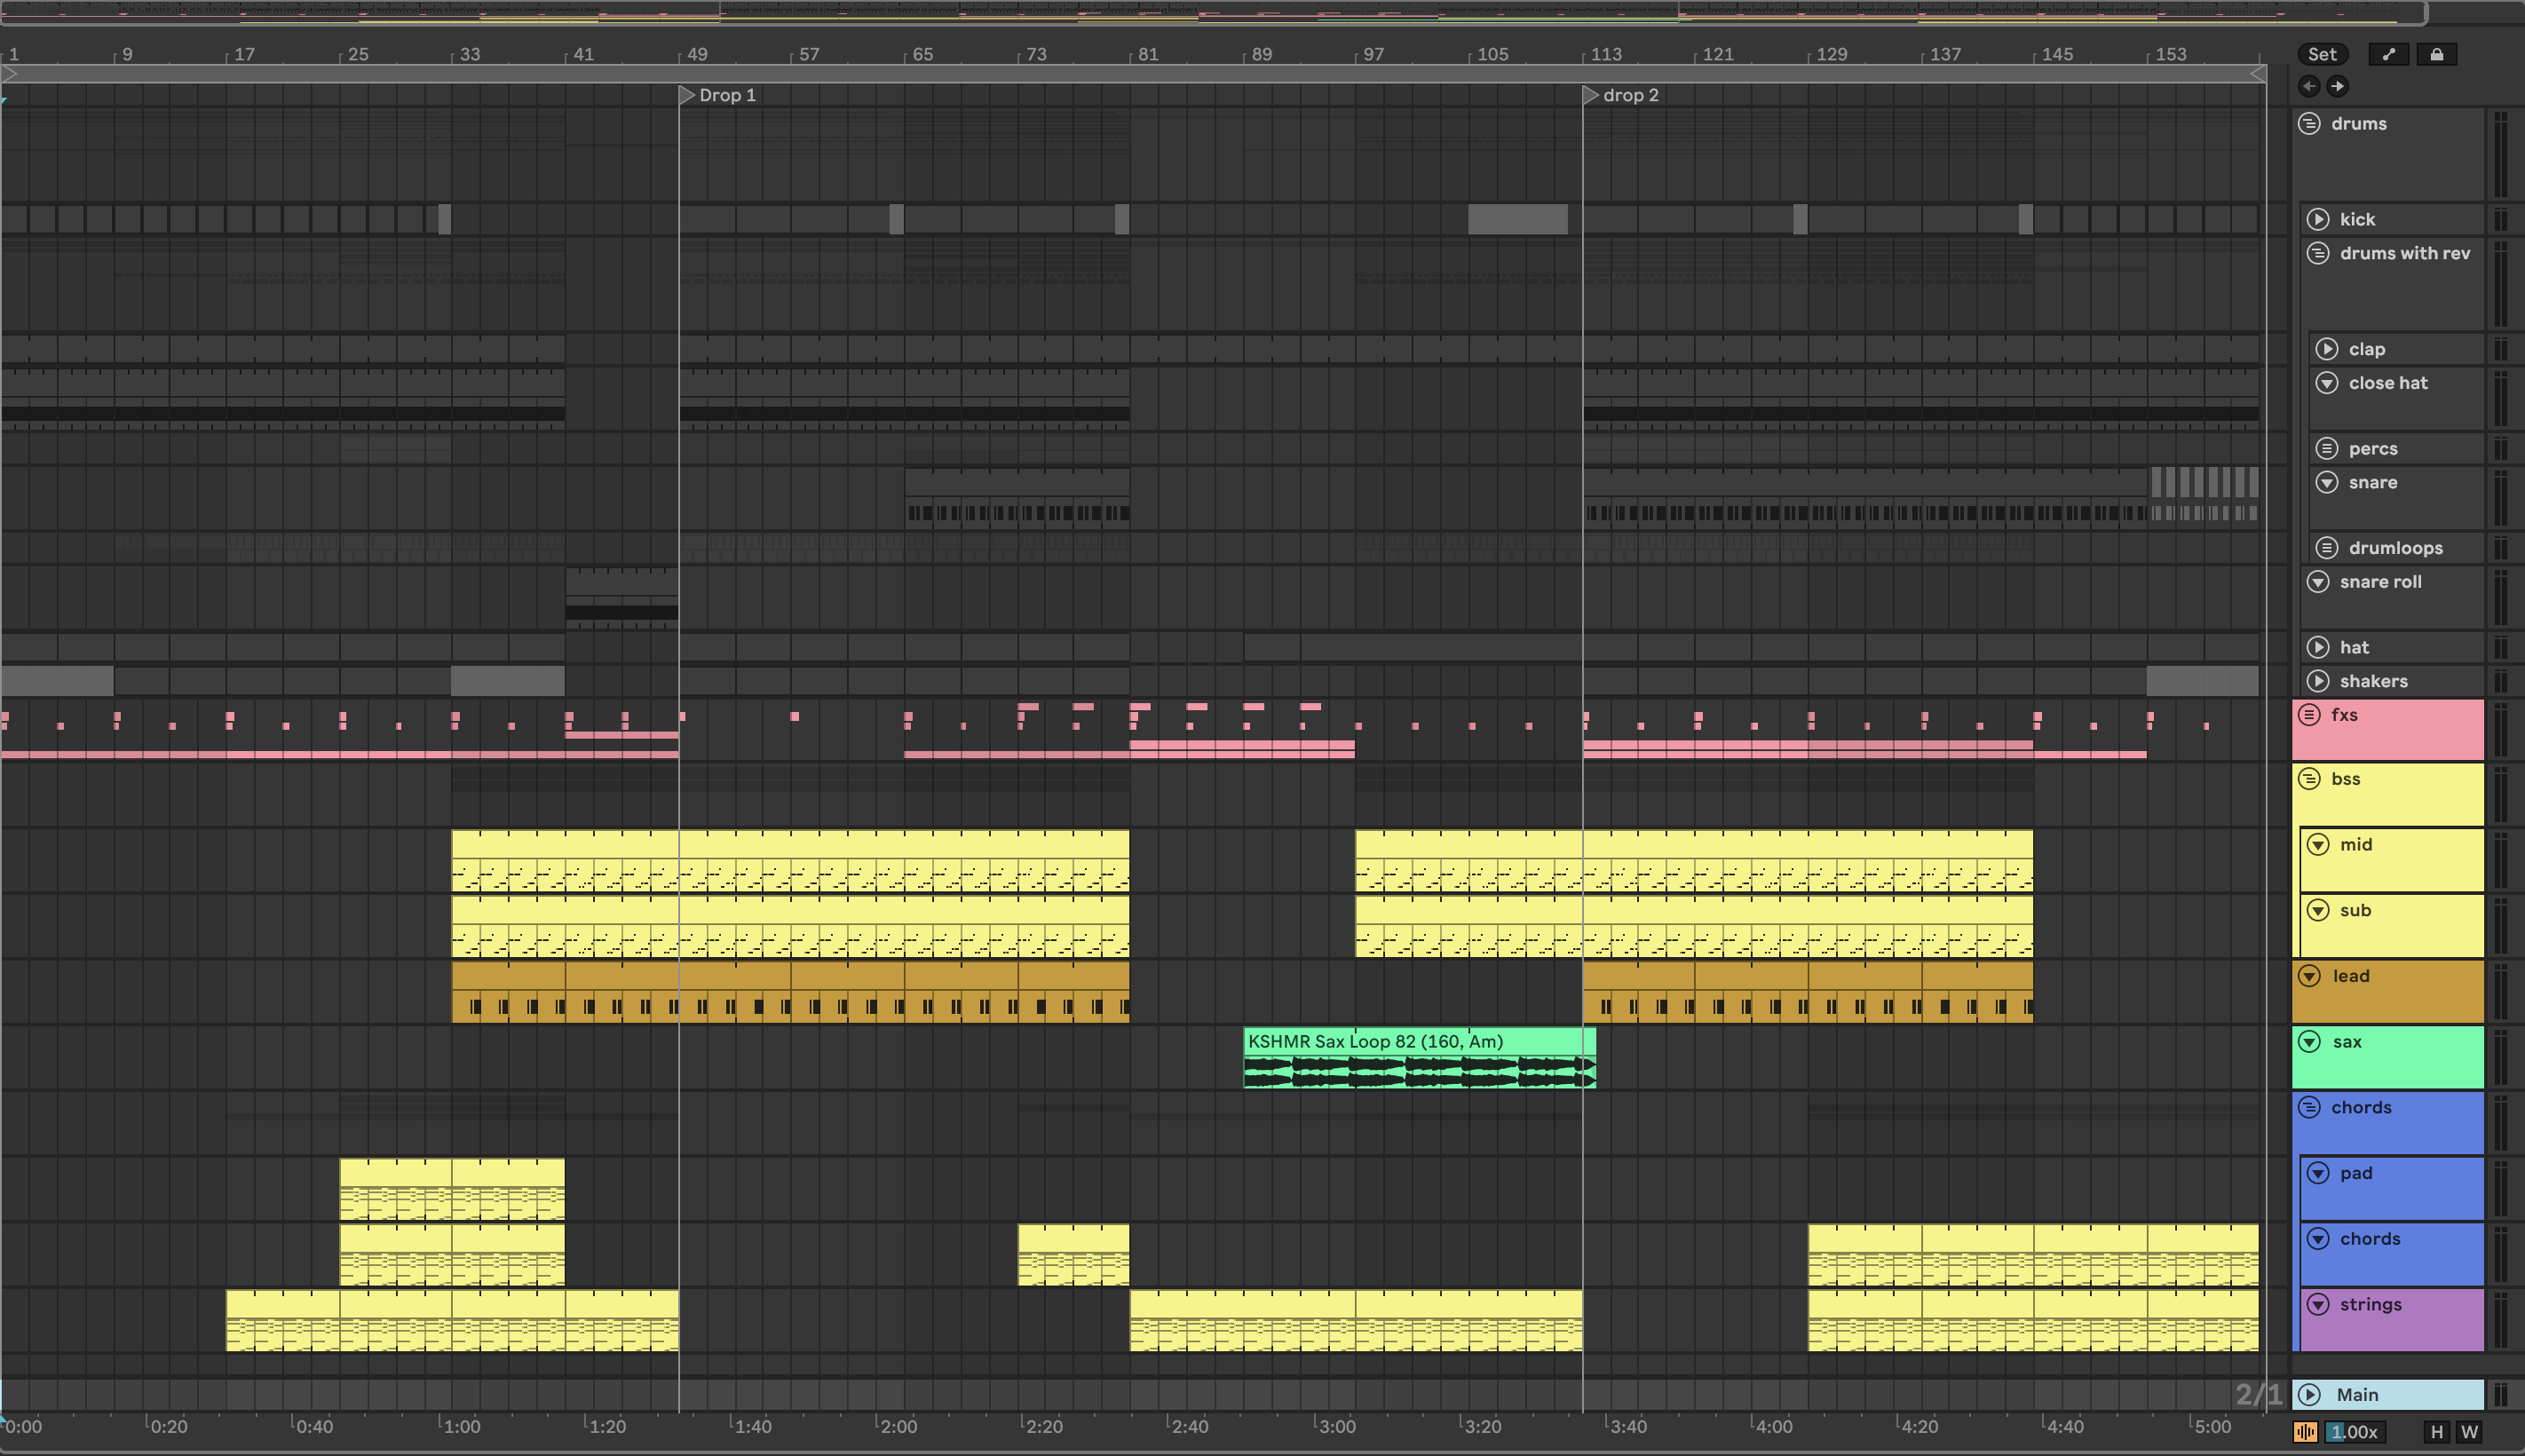Click the clap track play icon
This screenshot has height=1456, width=2525.
2327,349
